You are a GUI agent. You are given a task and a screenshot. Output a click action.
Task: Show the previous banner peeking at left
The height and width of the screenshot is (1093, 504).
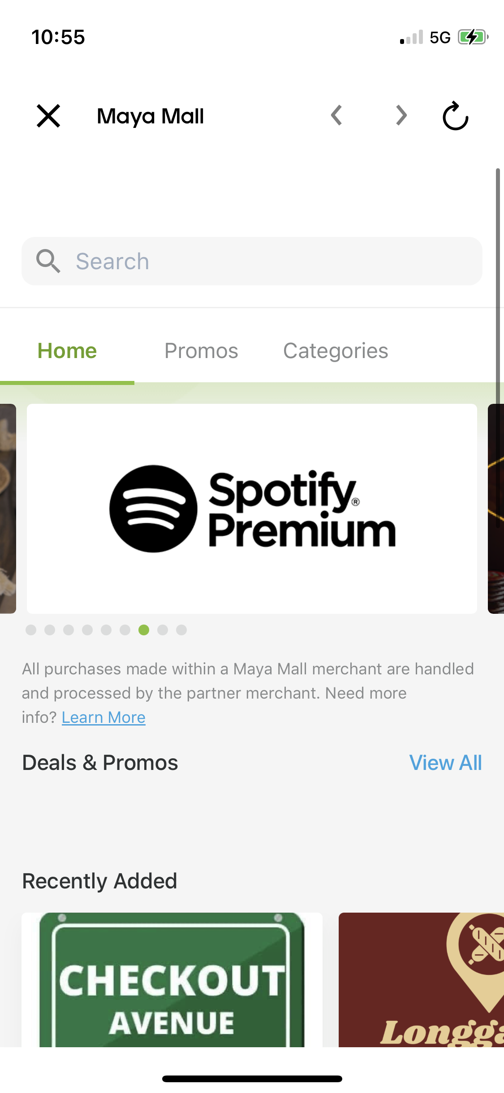[8, 509]
